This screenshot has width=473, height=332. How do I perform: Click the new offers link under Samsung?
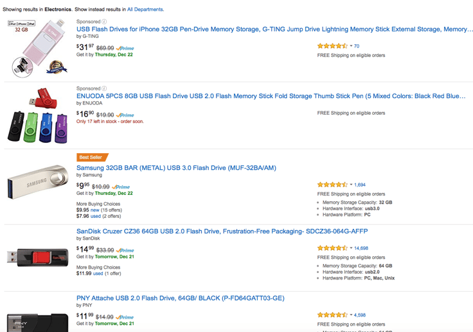tap(94, 210)
